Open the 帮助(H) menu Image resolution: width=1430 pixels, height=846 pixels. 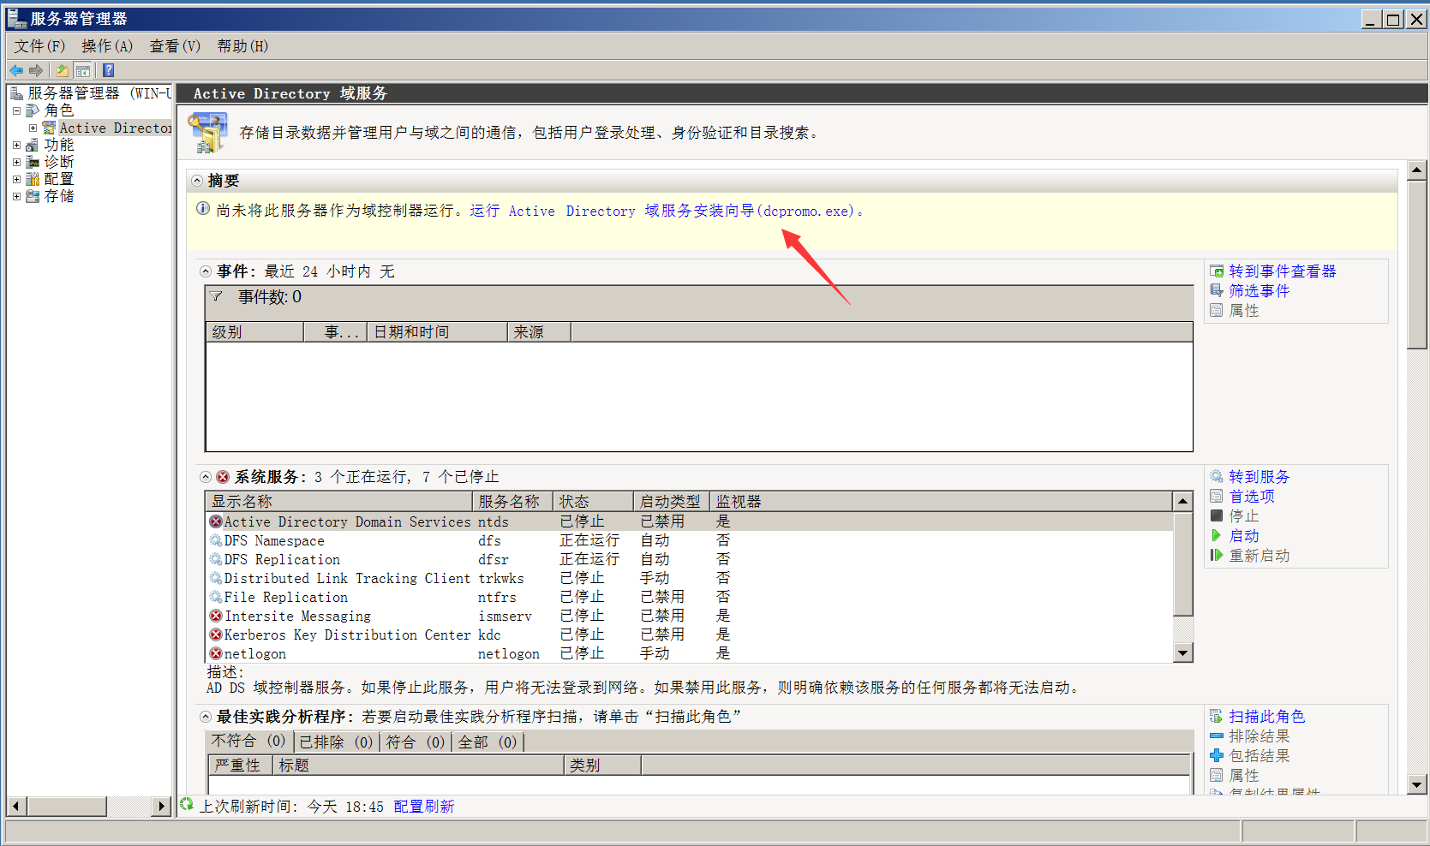[242, 46]
